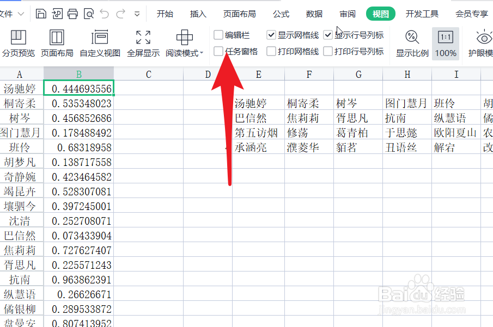Open the 数据 ribbon tab
493x327 pixels.
tap(314, 14)
